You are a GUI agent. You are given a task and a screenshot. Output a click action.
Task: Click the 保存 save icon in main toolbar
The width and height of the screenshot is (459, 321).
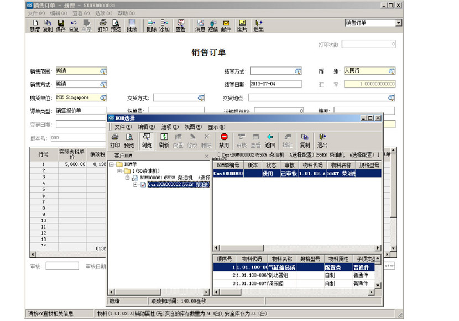(x=60, y=25)
